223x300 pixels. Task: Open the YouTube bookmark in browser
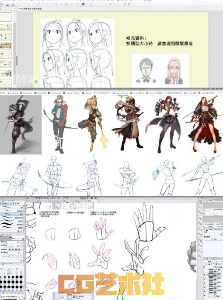click(x=86, y=93)
